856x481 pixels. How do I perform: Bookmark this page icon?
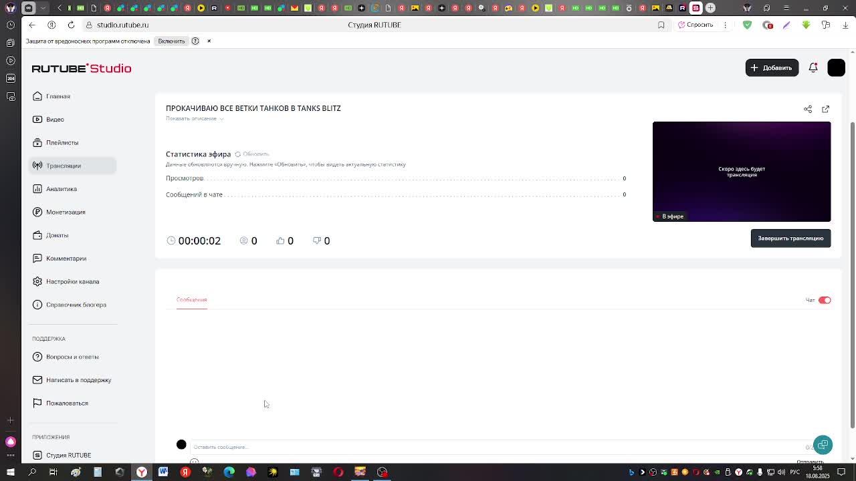(661, 25)
